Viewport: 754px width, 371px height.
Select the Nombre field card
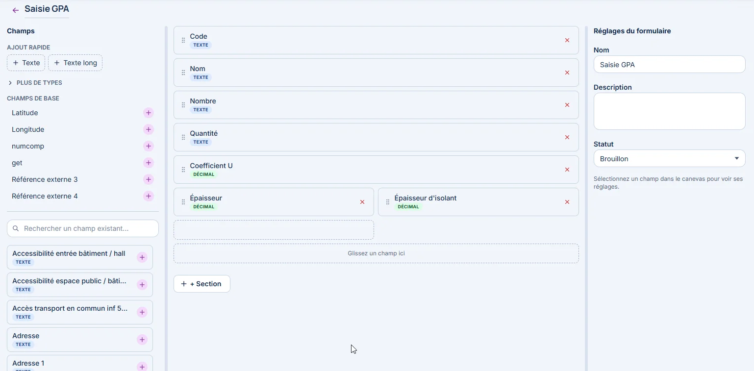tap(376, 105)
